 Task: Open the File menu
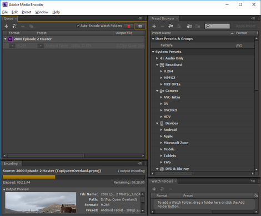pos(5,12)
